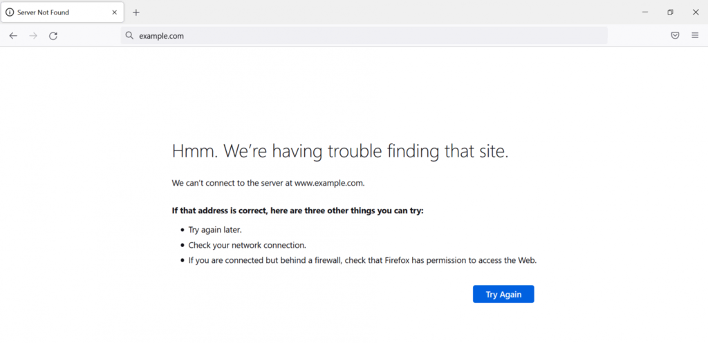The height and width of the screenshot is (343, 708).
Task: Click the "Try again later." bullet text
Action: [x=215, y=230]
